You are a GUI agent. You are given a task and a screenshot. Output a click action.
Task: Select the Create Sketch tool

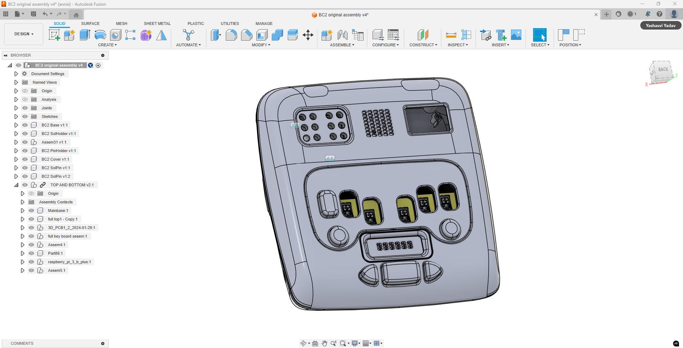click(x=54, y=35)
